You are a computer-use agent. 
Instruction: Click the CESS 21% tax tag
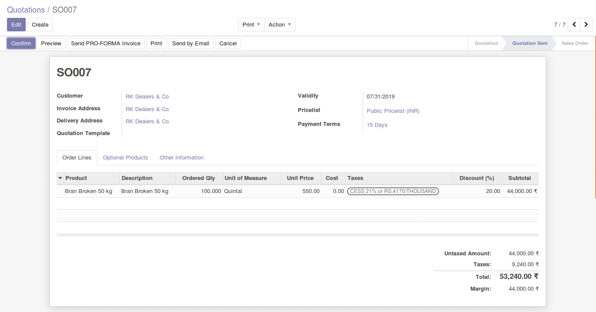click(393, 191)
